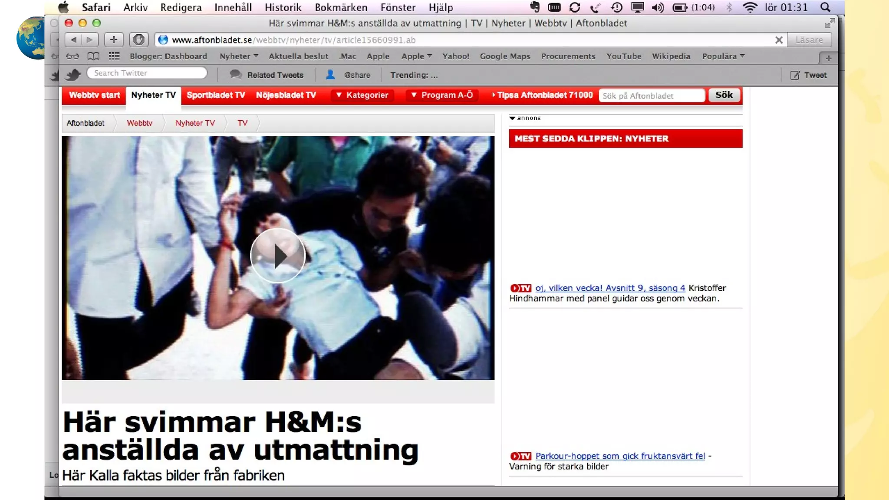Click the add bookmark plus button

point(114,40)
